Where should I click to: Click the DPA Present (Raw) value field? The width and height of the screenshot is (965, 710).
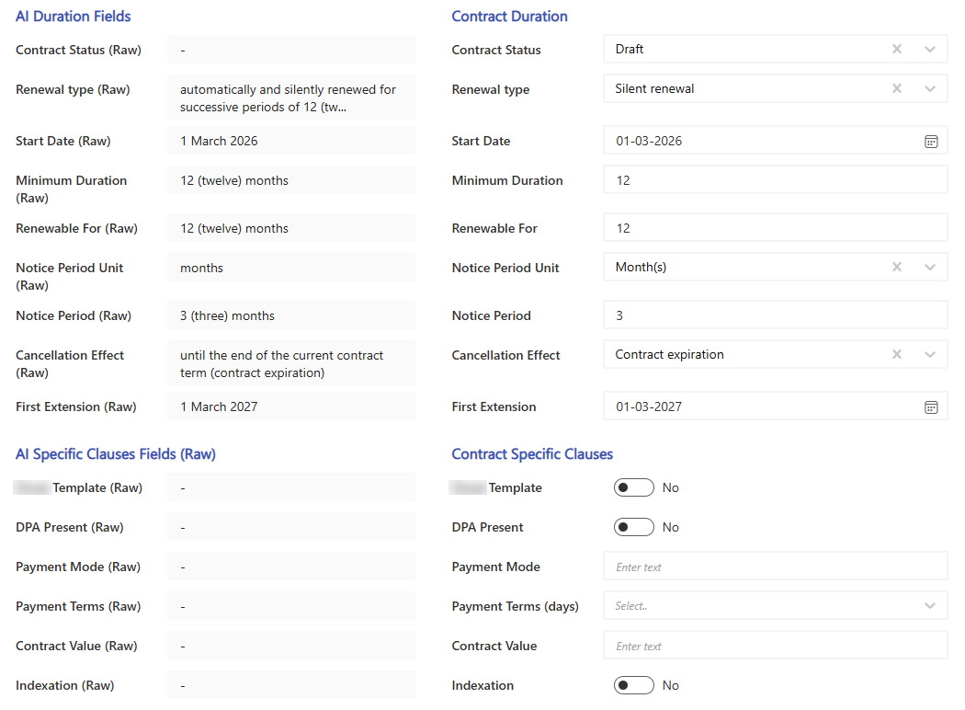point(291,527)
